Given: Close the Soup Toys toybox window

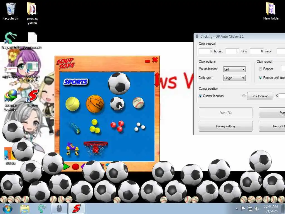Looking at the screenshot, I should tap(155, 60).
